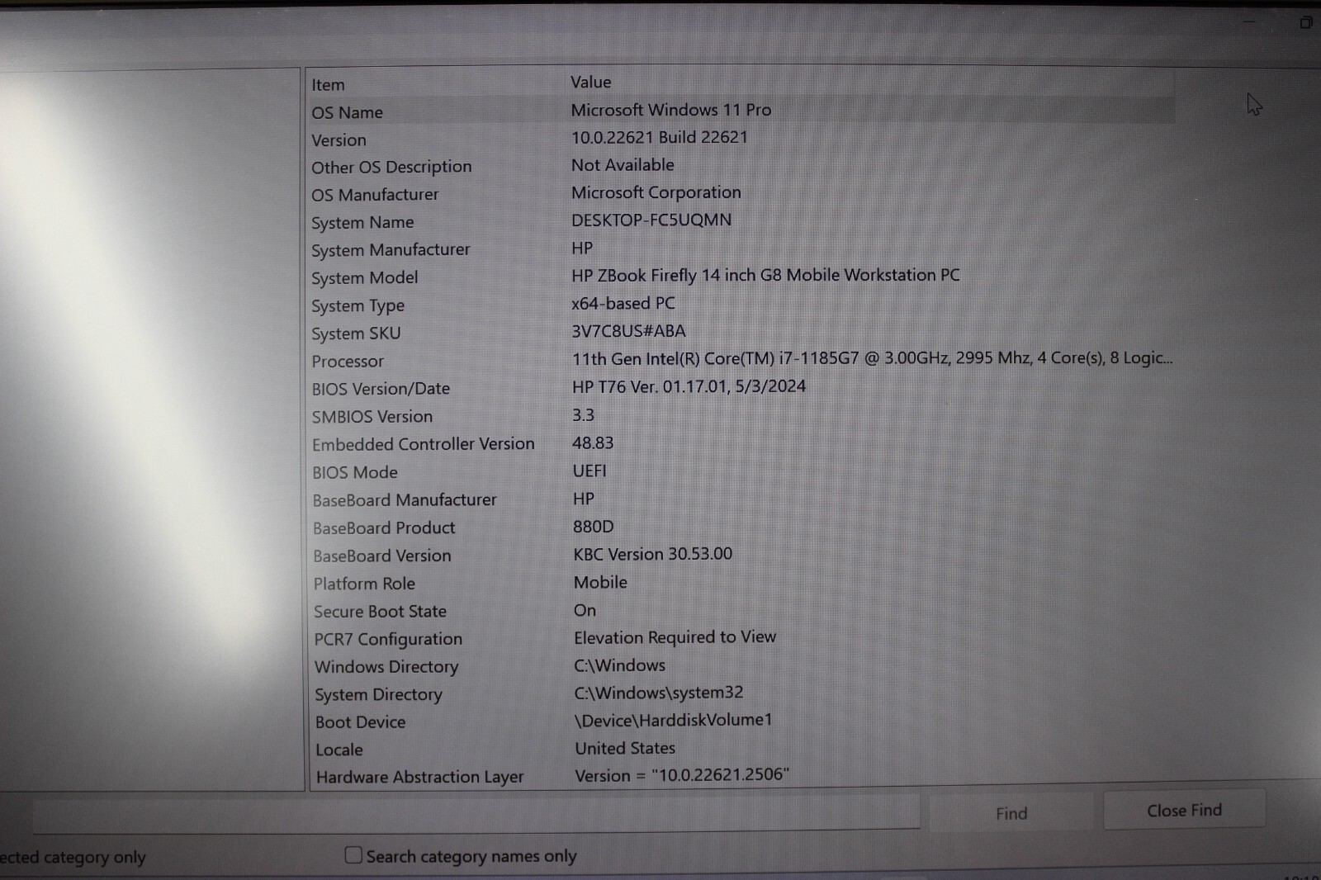
Task: Click value 880D
Action: pyautogui.click(x=594, y=526)
